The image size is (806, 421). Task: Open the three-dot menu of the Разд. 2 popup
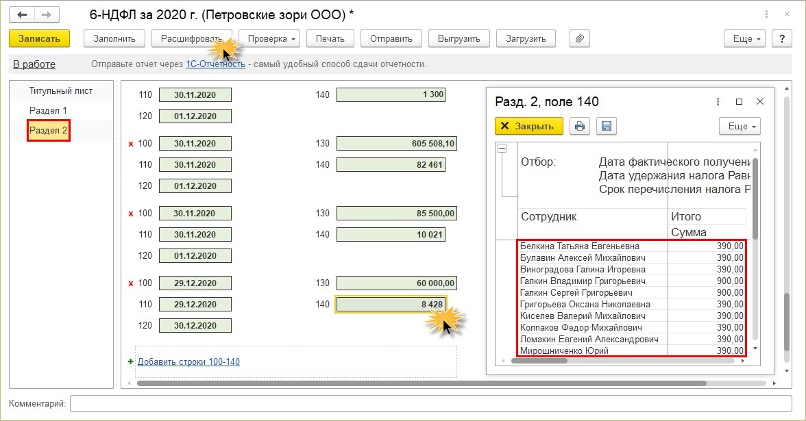point(718,101)
